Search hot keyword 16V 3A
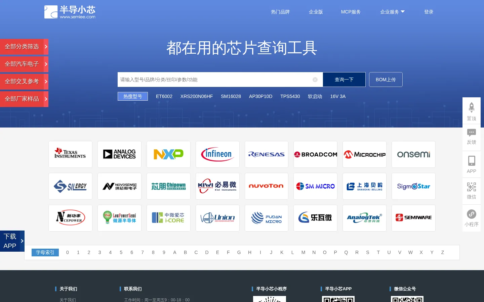The height and width of the screenshot is (302, 484). 338,96
